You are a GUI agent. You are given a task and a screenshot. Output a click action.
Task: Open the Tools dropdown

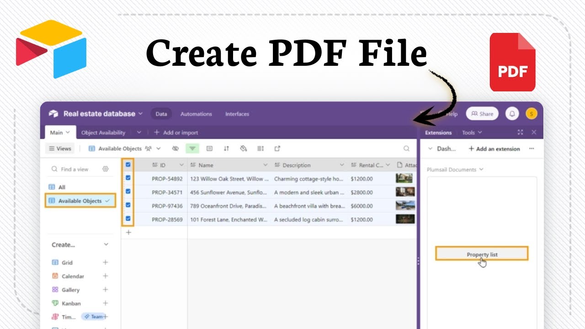coord(472,133)
